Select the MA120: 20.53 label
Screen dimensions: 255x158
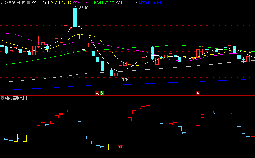[127, 3]
